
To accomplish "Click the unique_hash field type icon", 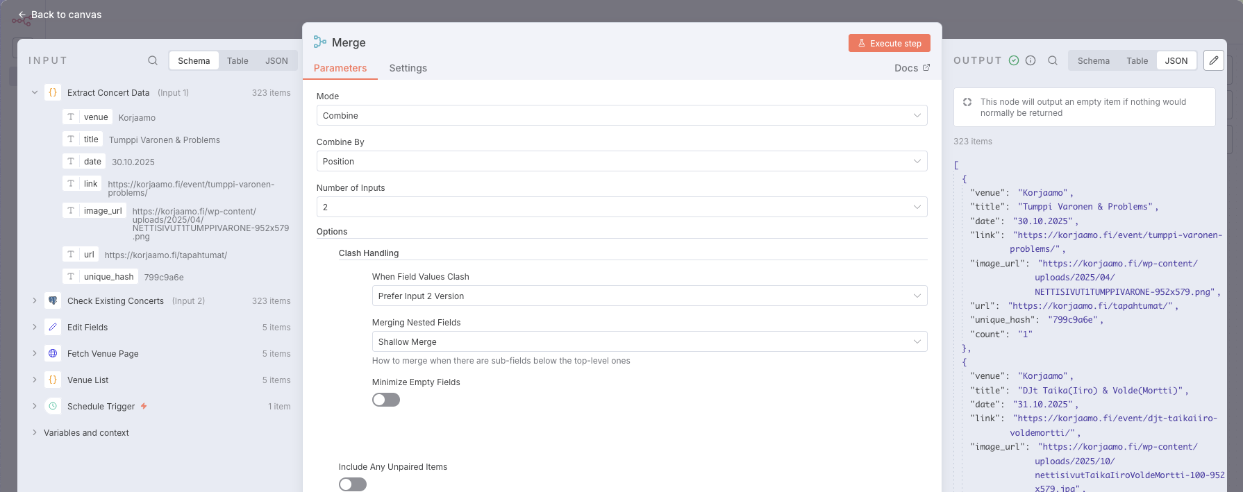I will coord(71,276).
